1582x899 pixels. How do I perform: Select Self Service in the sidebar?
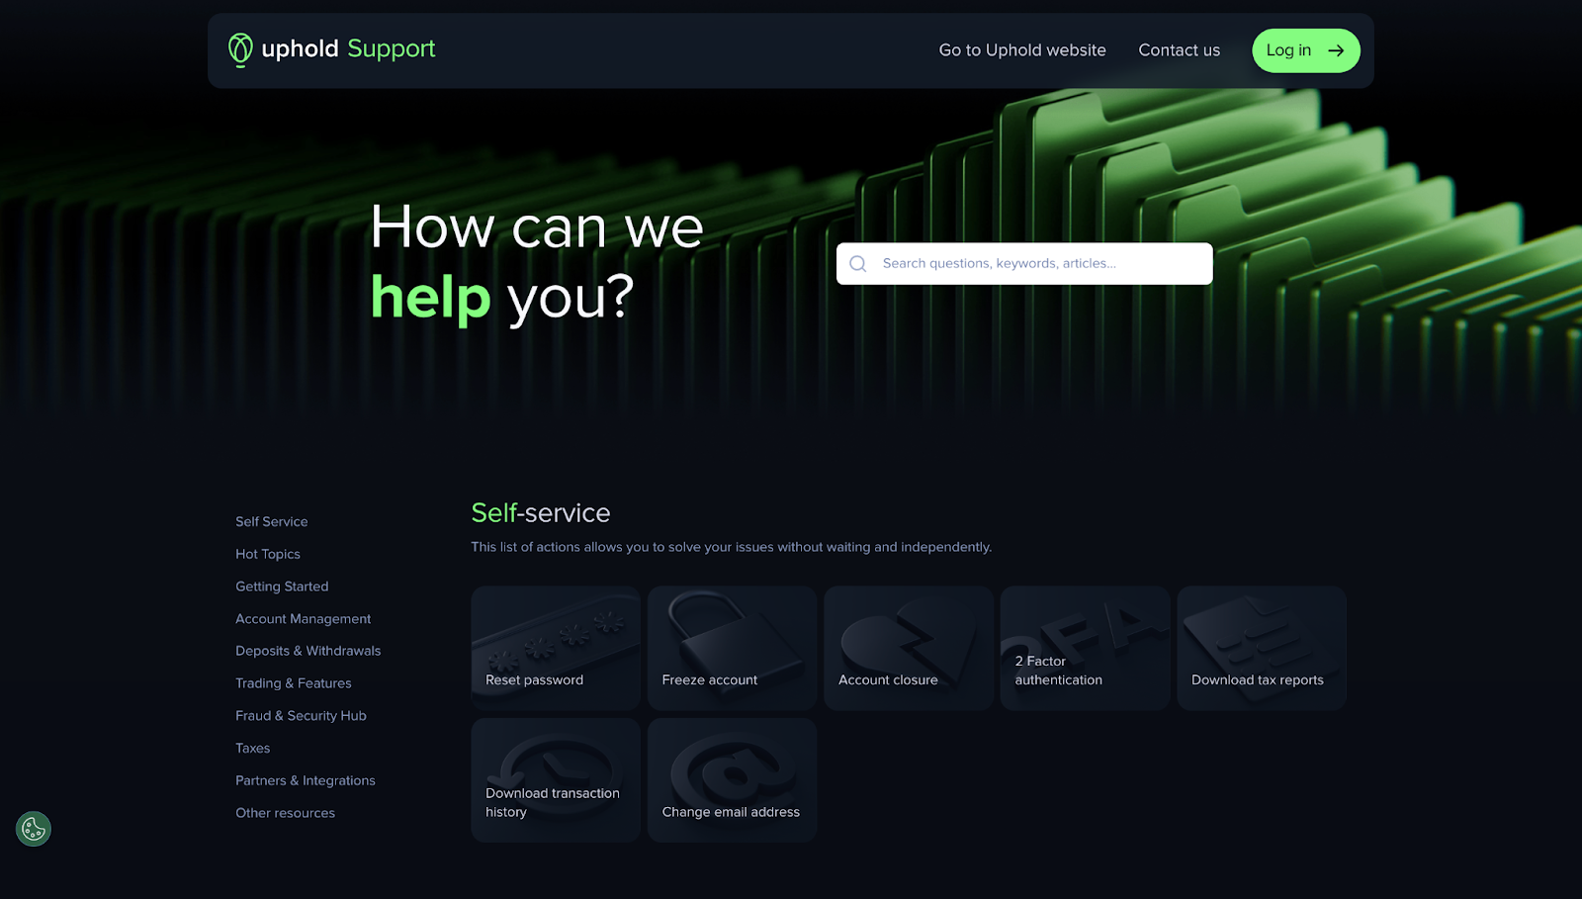pos(272,521)
